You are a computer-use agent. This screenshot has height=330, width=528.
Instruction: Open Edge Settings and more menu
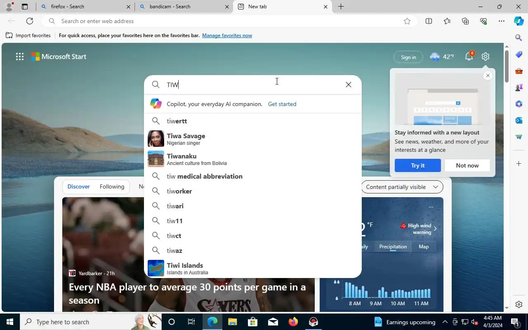[x=502, y=21]
